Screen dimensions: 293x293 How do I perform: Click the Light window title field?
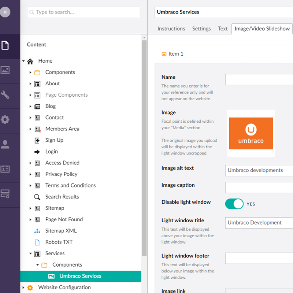click(x=259, y=223)
